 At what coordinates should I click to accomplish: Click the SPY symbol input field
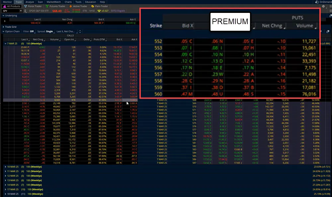click(x=11, y=11)
